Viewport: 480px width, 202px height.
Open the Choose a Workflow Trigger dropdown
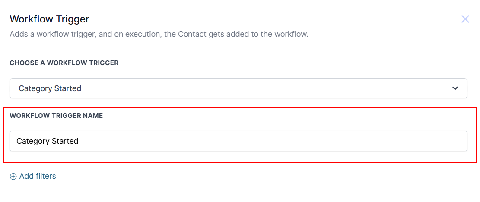tap(238, 88)
